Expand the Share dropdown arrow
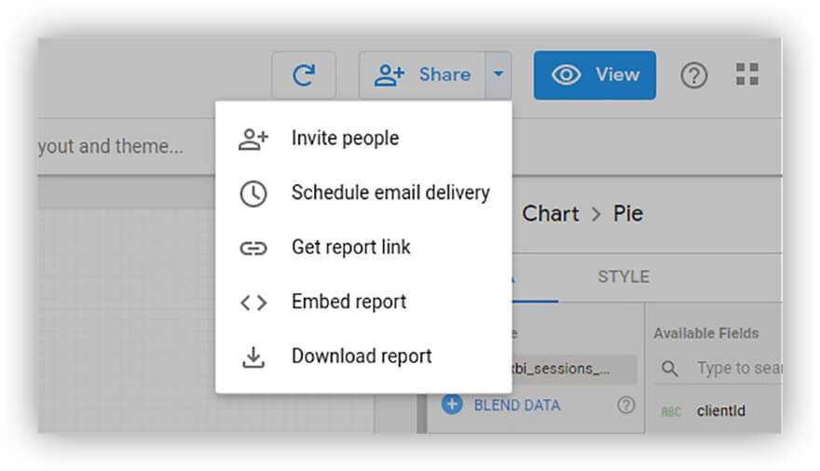 (499, 75)
